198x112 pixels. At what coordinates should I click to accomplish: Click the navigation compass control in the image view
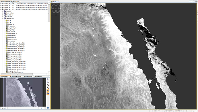(56, 8)
